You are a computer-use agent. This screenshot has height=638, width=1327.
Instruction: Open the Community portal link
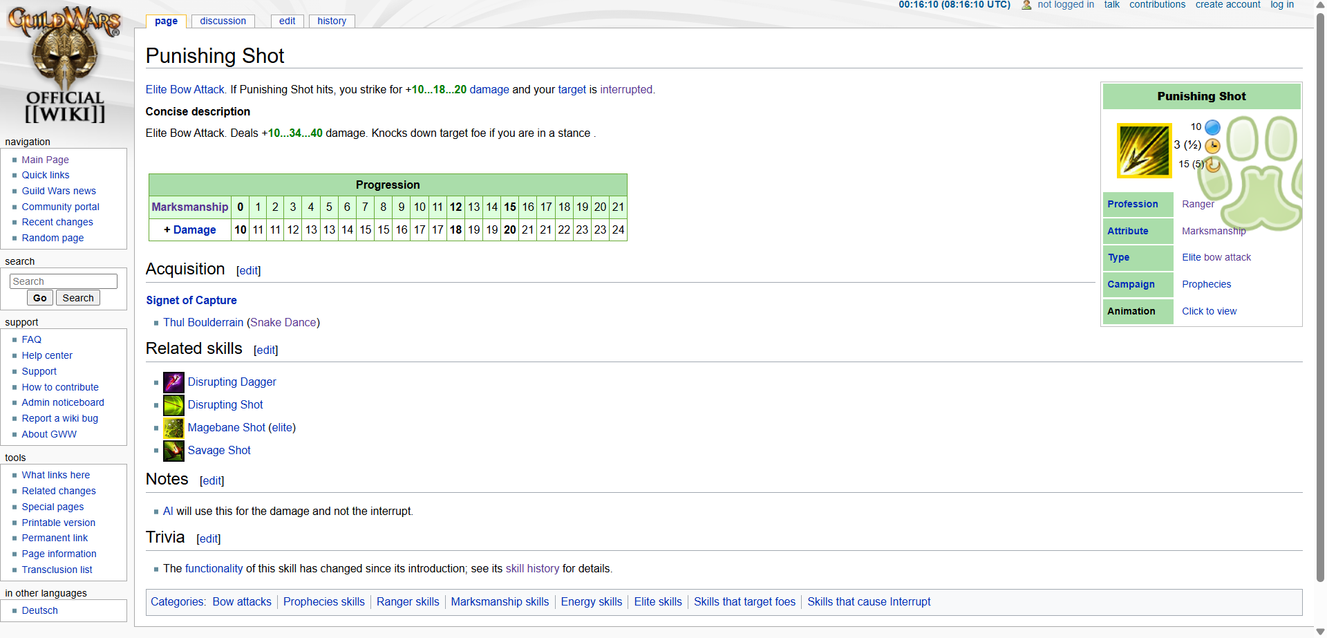coord(60,207)
